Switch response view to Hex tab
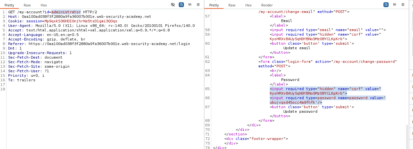This screenshot has width=413, height=149. point(248,5)
